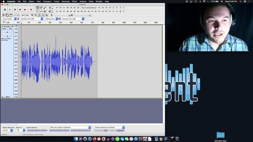The height and width of the screenshot is (142, 253).
Task: Open the Snap-To Off dropdown
Action: coord(21,130)
